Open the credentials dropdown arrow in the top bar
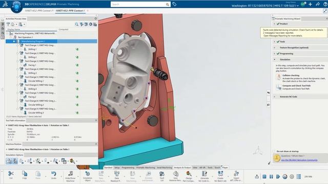 (x=298, y=6)
